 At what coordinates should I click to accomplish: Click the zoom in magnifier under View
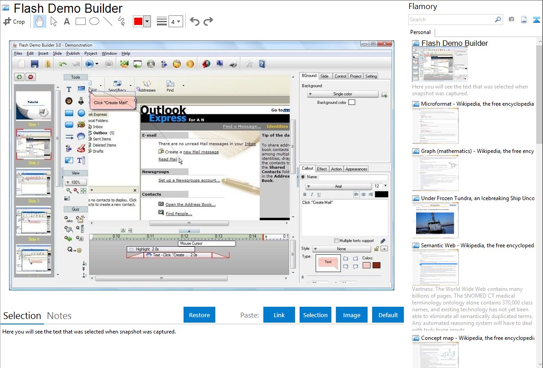point(69,191)
